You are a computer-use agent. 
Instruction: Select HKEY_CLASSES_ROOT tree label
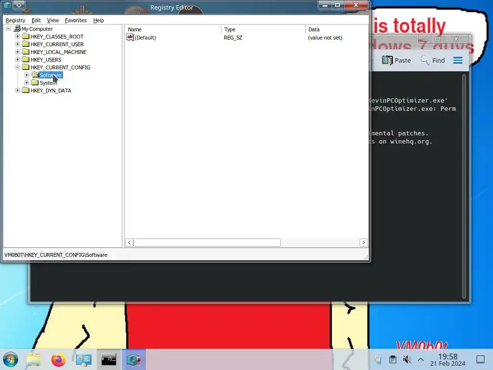(57, 37)
